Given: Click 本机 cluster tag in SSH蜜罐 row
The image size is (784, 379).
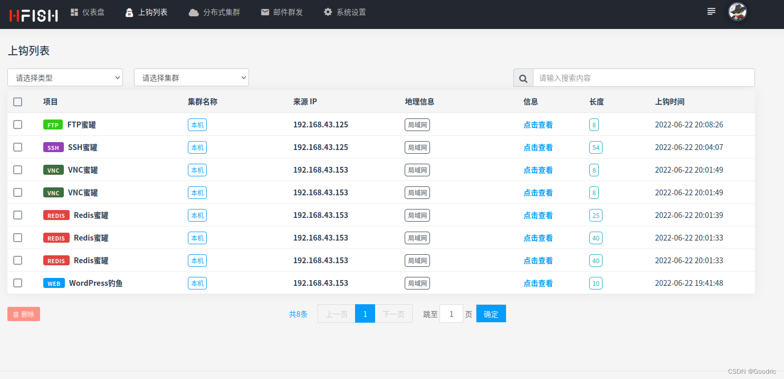Looking at the screenshot, I should pos(197,147).
